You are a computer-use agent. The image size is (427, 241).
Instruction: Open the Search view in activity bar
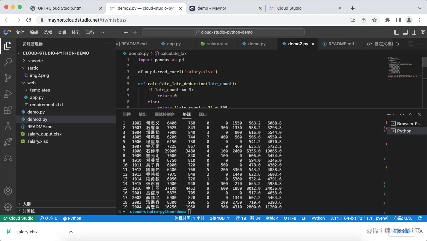(x=8, y=62)
